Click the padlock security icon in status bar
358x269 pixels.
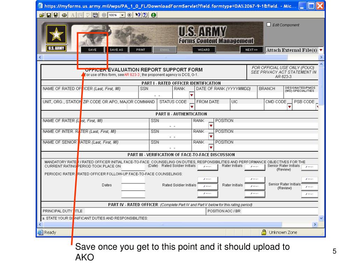coord(264,232)
